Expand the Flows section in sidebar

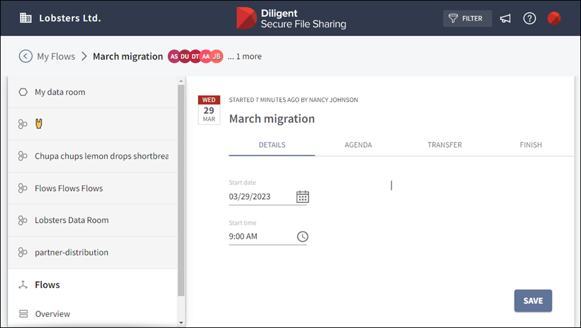(x=47, y=285)
